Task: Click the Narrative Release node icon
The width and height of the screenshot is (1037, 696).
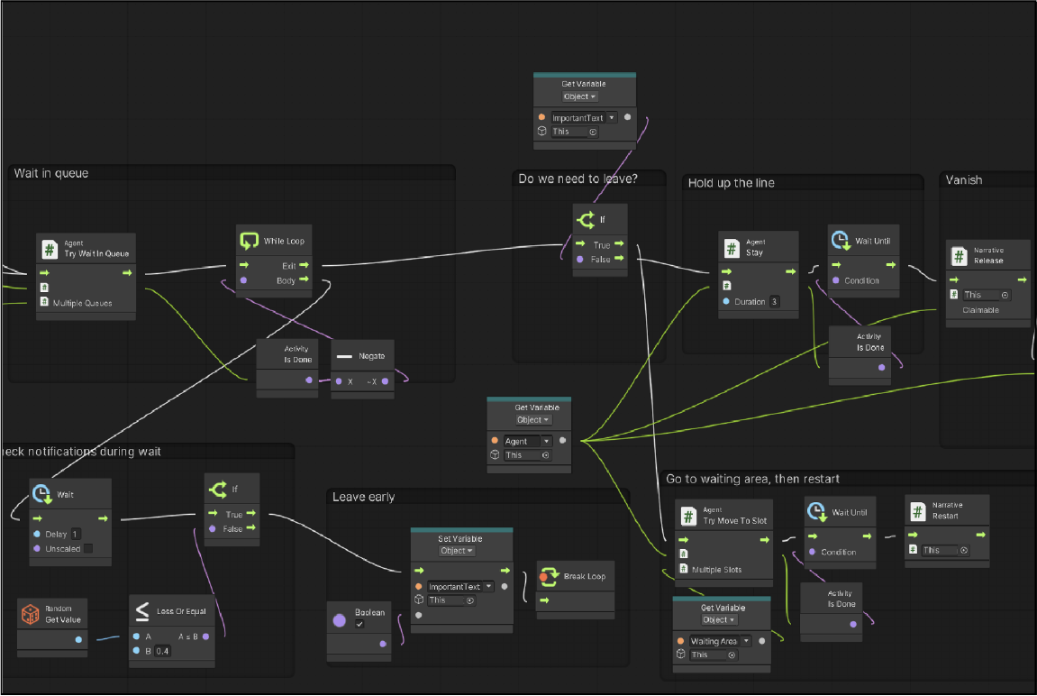Action: (959, 255)
